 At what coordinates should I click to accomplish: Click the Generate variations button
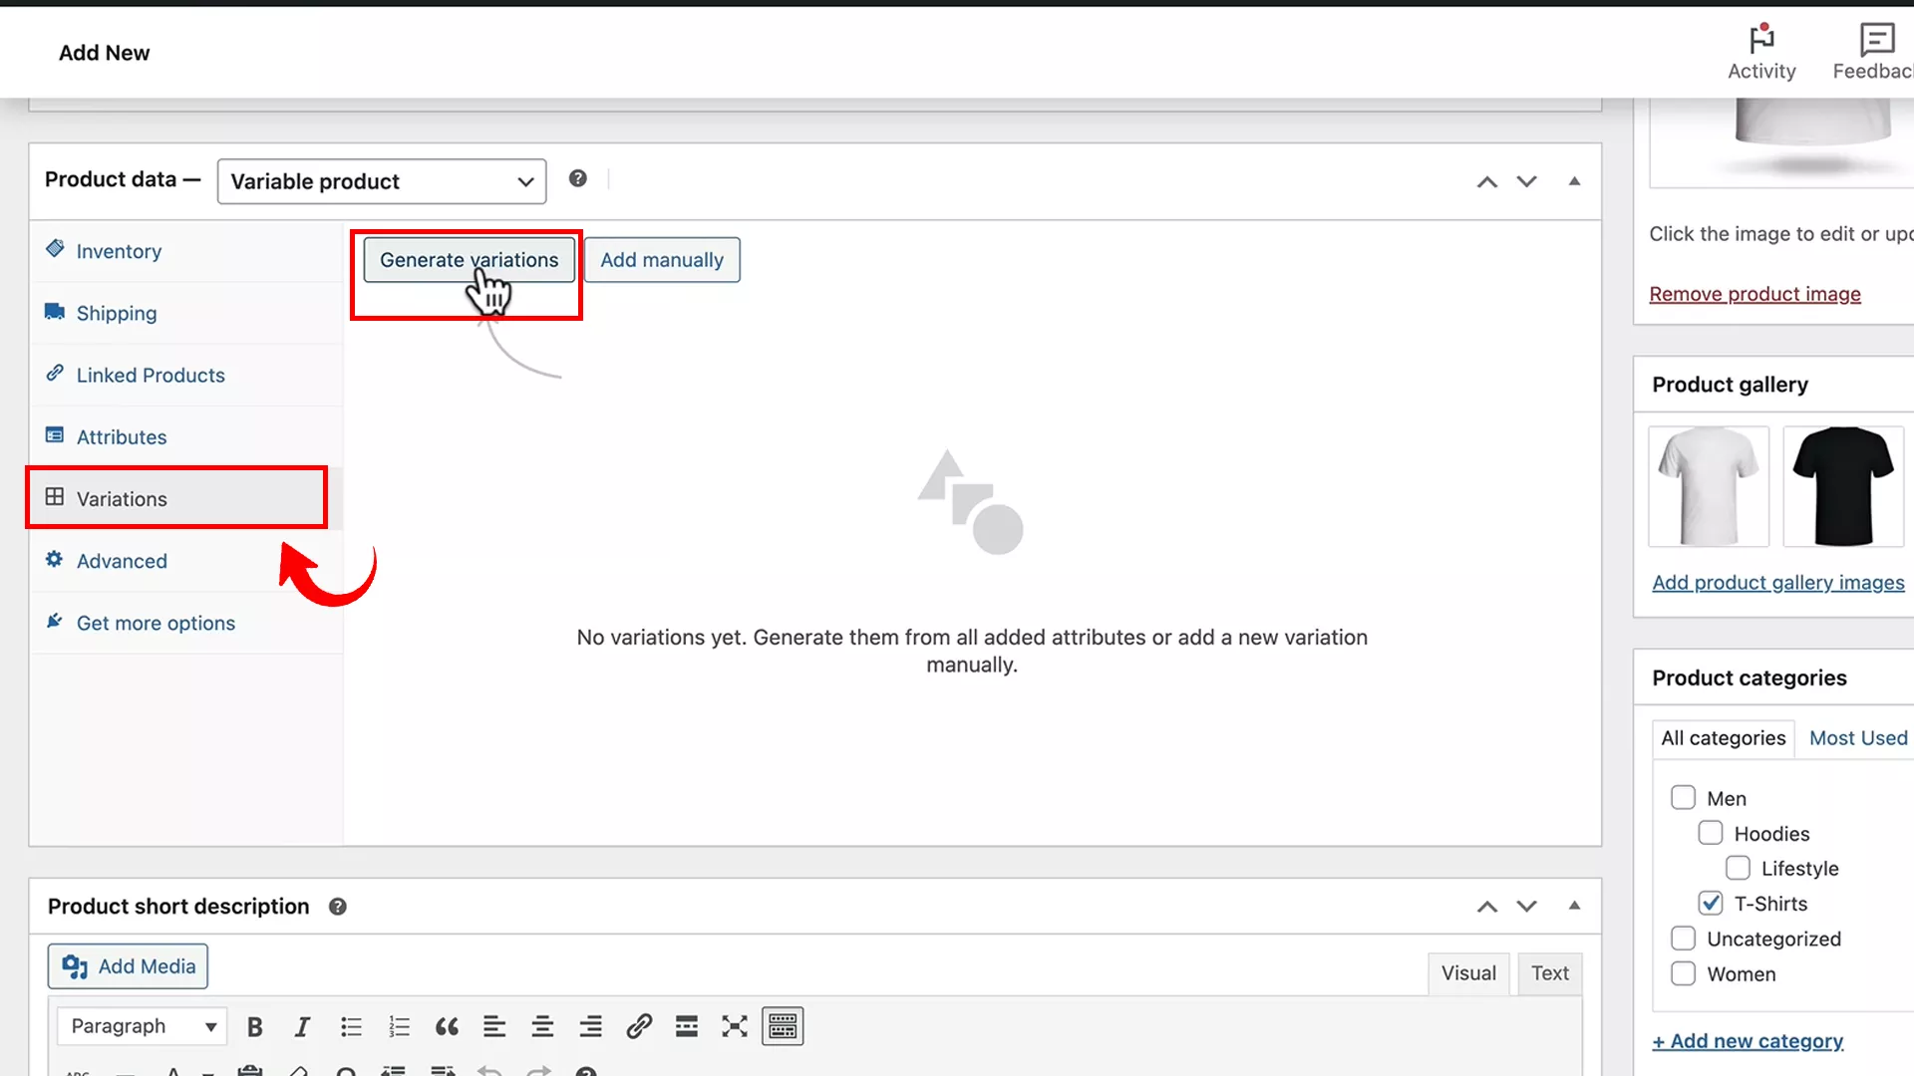pyautogui.click(x=469, y=259)
